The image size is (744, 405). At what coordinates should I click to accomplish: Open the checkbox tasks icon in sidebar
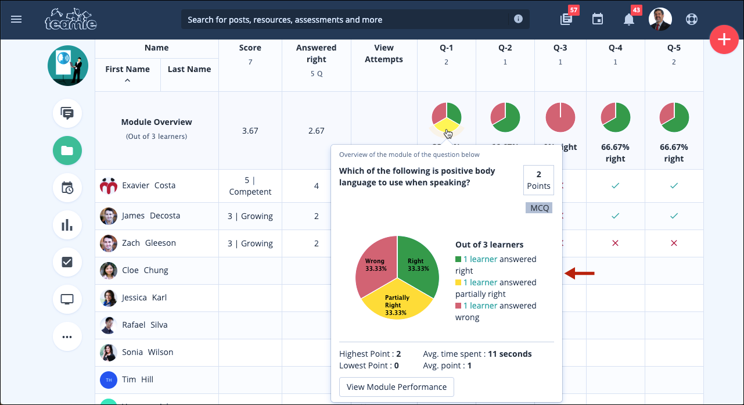(x=67, y=262)
